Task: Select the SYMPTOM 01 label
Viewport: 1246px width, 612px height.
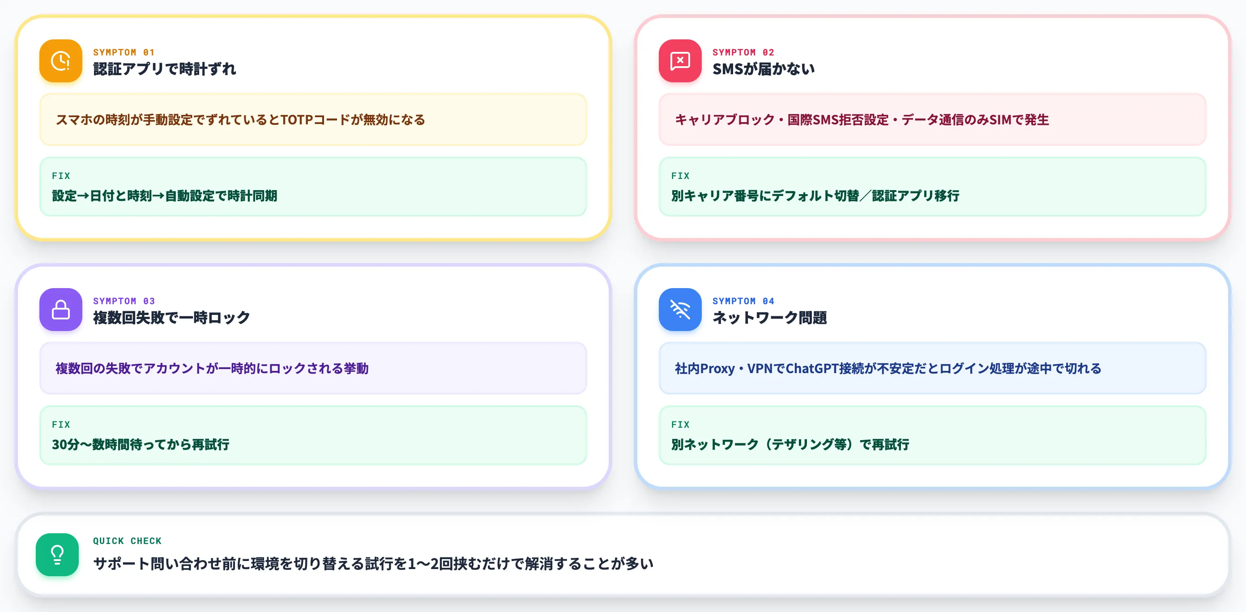Action: 124,52
